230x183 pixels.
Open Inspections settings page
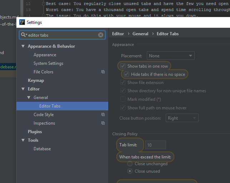44,123
